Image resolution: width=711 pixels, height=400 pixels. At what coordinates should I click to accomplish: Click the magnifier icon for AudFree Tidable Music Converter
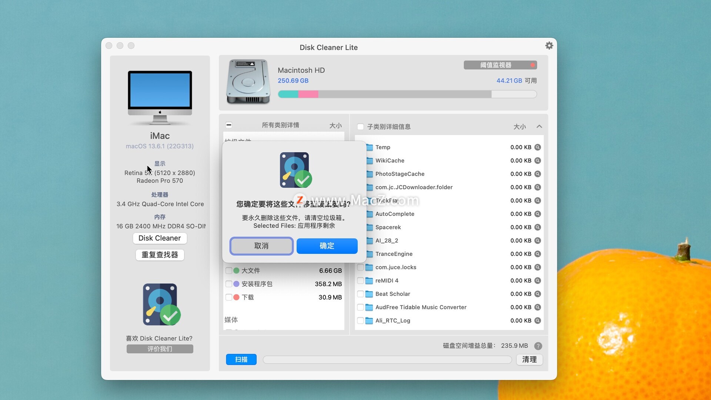pos(538,307)
